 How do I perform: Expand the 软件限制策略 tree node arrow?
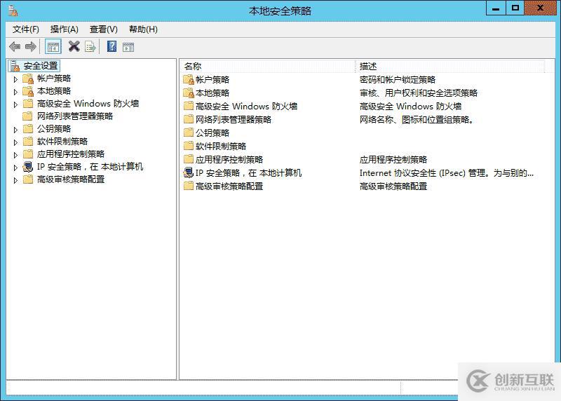point(15,142)
